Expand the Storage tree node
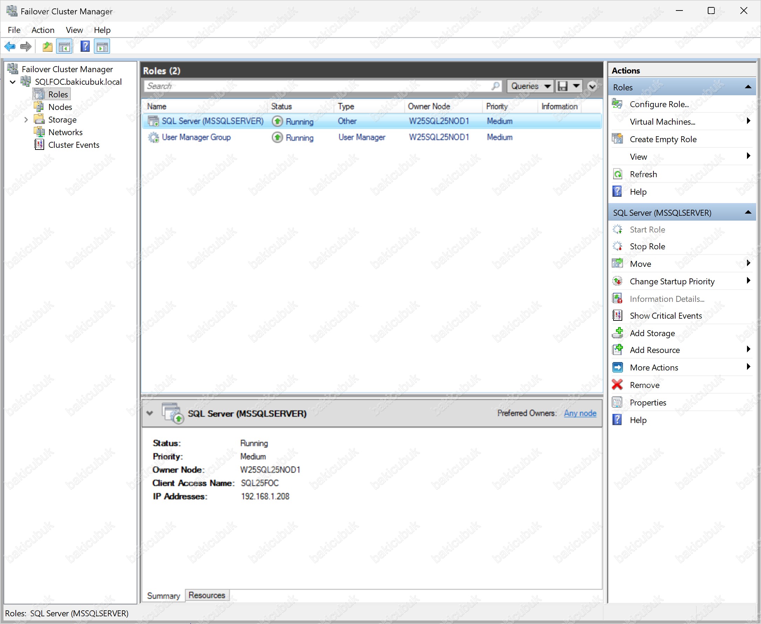Viewport: 761px width, 624px height. coord(26,120)
